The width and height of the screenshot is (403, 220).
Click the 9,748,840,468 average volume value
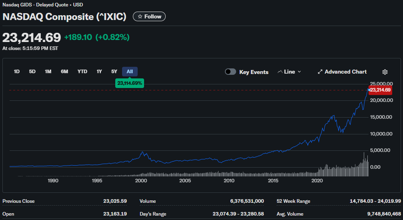point(384,214)
